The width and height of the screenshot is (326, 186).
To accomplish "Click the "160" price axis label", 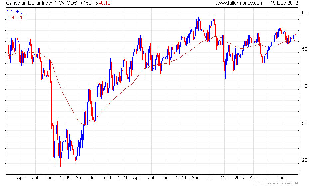I will 303,12.
